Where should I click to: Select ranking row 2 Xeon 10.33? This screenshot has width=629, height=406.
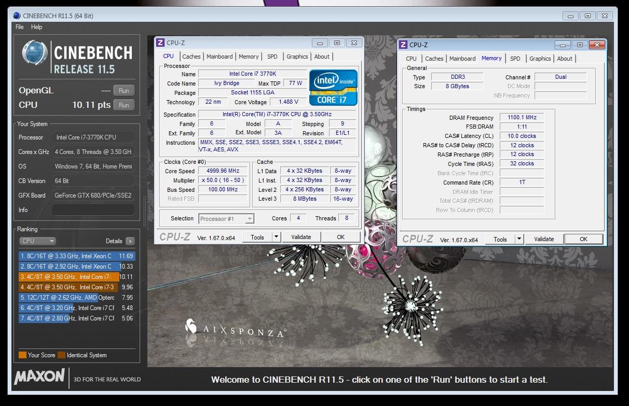77,267
